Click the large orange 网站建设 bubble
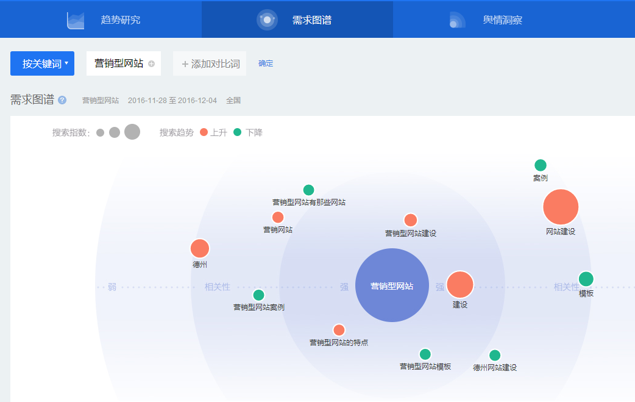Viewport: 635px width, 402px height. 561,207
